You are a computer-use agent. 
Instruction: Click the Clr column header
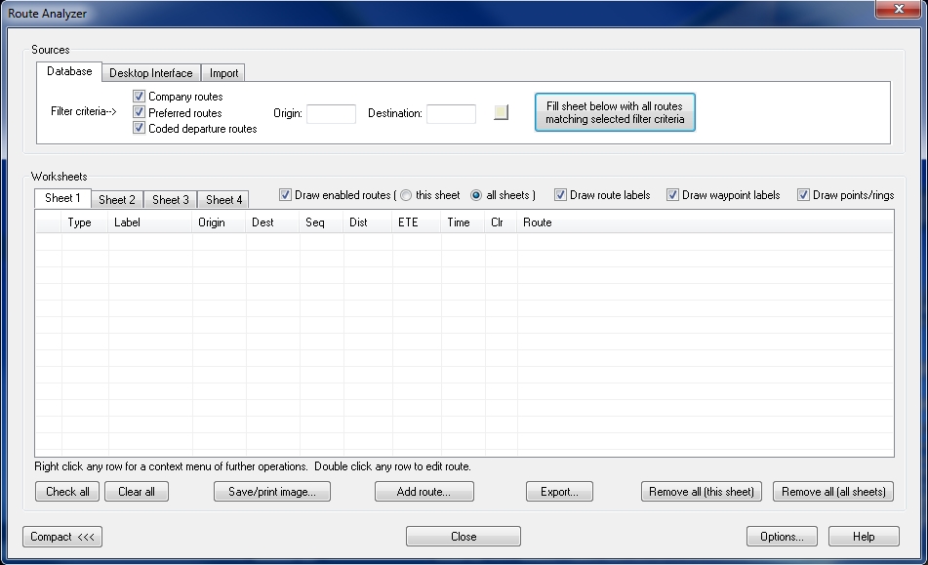(x=502, y=222)
